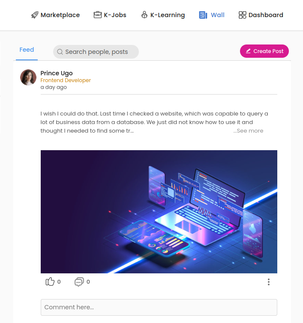Click the Create Post button
This screenshot has height=323, width=303.
264,51
